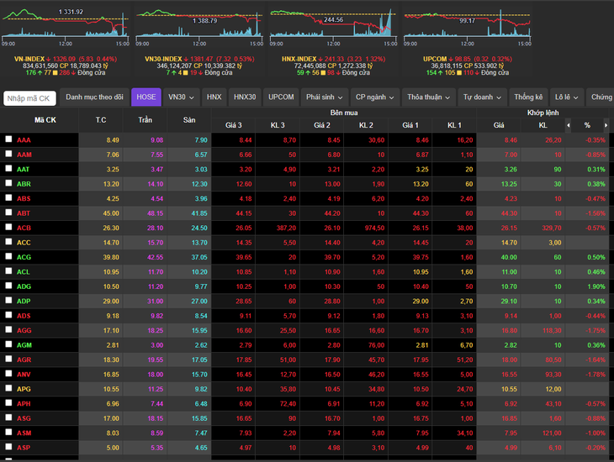Tick the checkbox for AAA stock

(8, 139)
